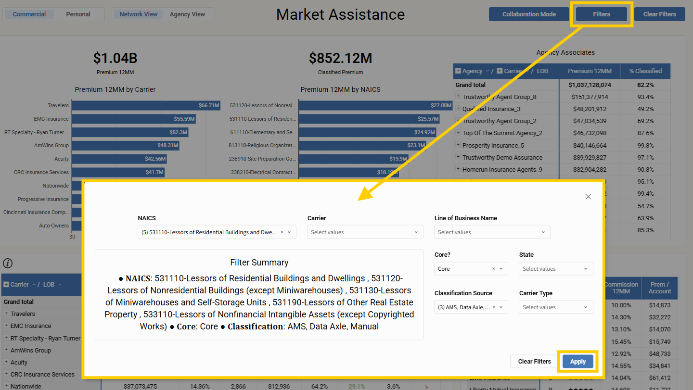
Task: Switch to the Commercial segment
Action: click(29, 14)
